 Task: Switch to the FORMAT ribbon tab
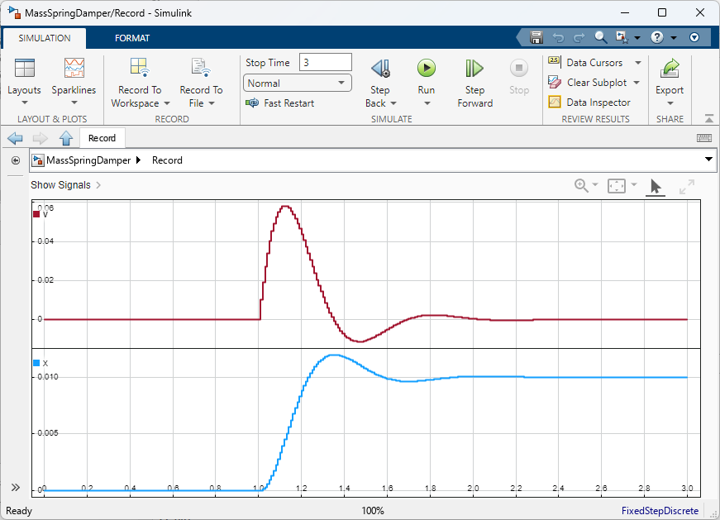tap(132, 38)
